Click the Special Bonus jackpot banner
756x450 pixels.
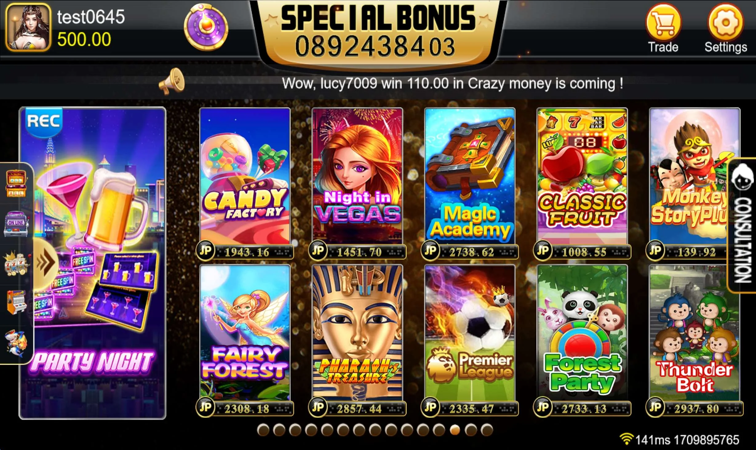point(378,32)
